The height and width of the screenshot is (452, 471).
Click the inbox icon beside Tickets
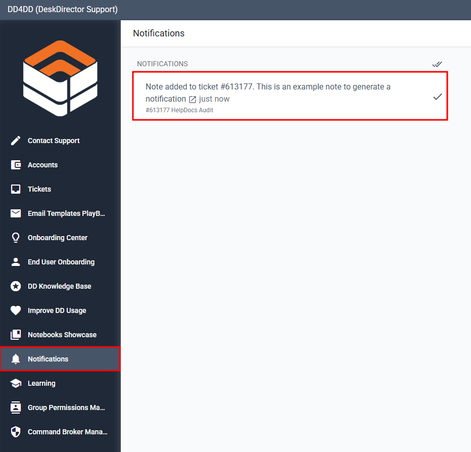[16, 189]
